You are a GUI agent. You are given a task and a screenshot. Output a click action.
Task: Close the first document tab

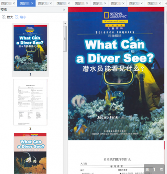pyautogui.click(x=14, y=3)
